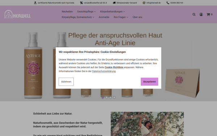The width and height of the screenshot is (217, 136).
Task: Expand the Körperpflege, Sonnenschutz dropdown menu
Action: pyautogui.click(x=78, y=17)
